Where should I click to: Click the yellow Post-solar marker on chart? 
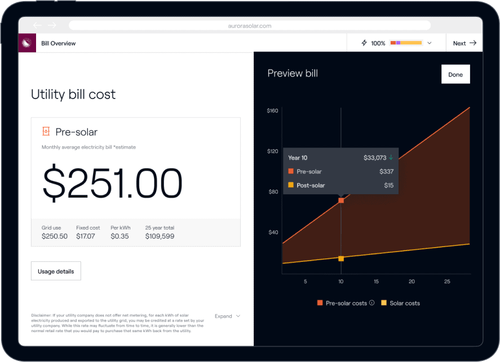341,258
